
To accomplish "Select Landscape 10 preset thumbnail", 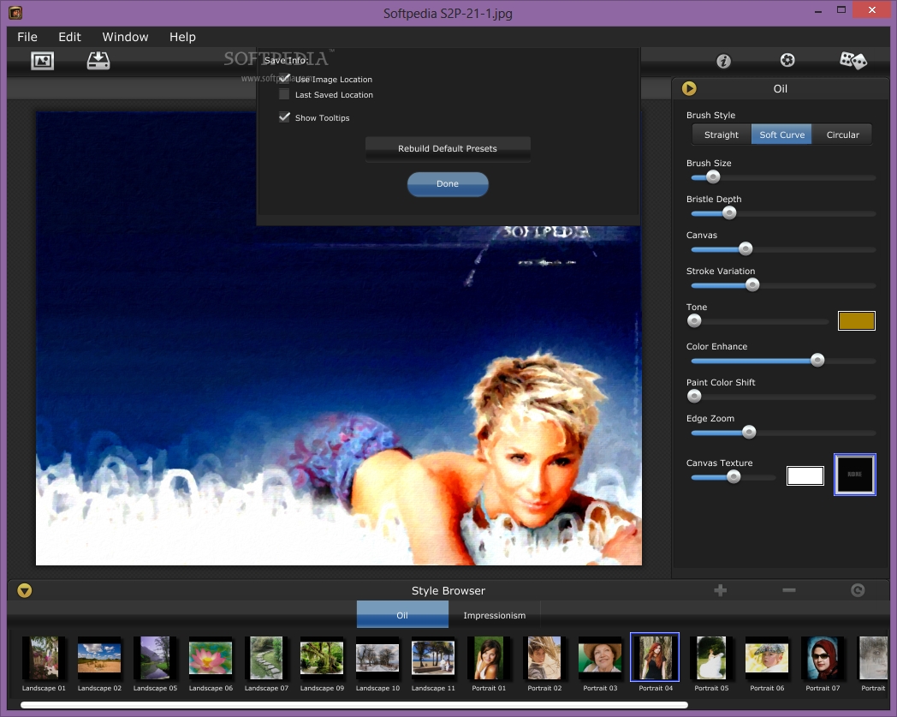I will 377,658.
